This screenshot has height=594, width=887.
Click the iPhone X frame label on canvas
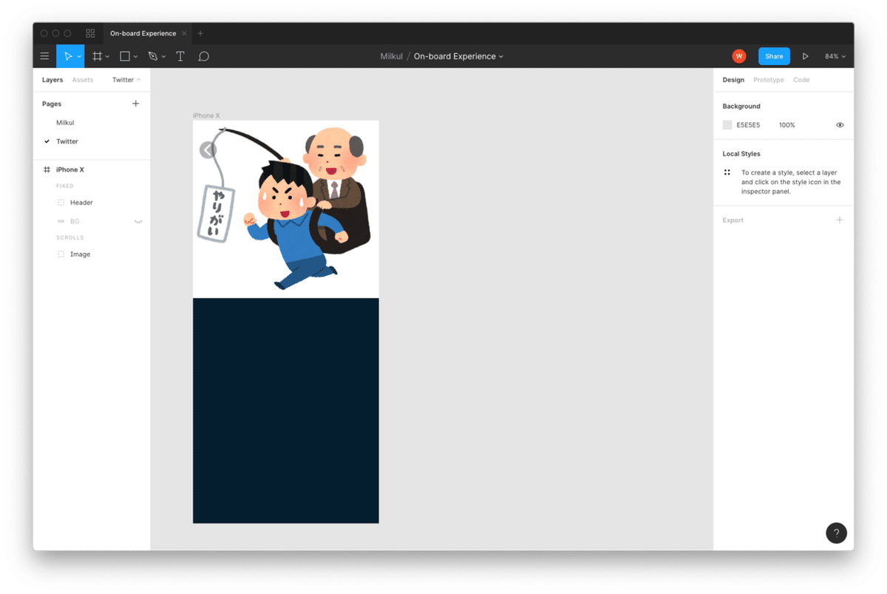(x=206, y=115)
